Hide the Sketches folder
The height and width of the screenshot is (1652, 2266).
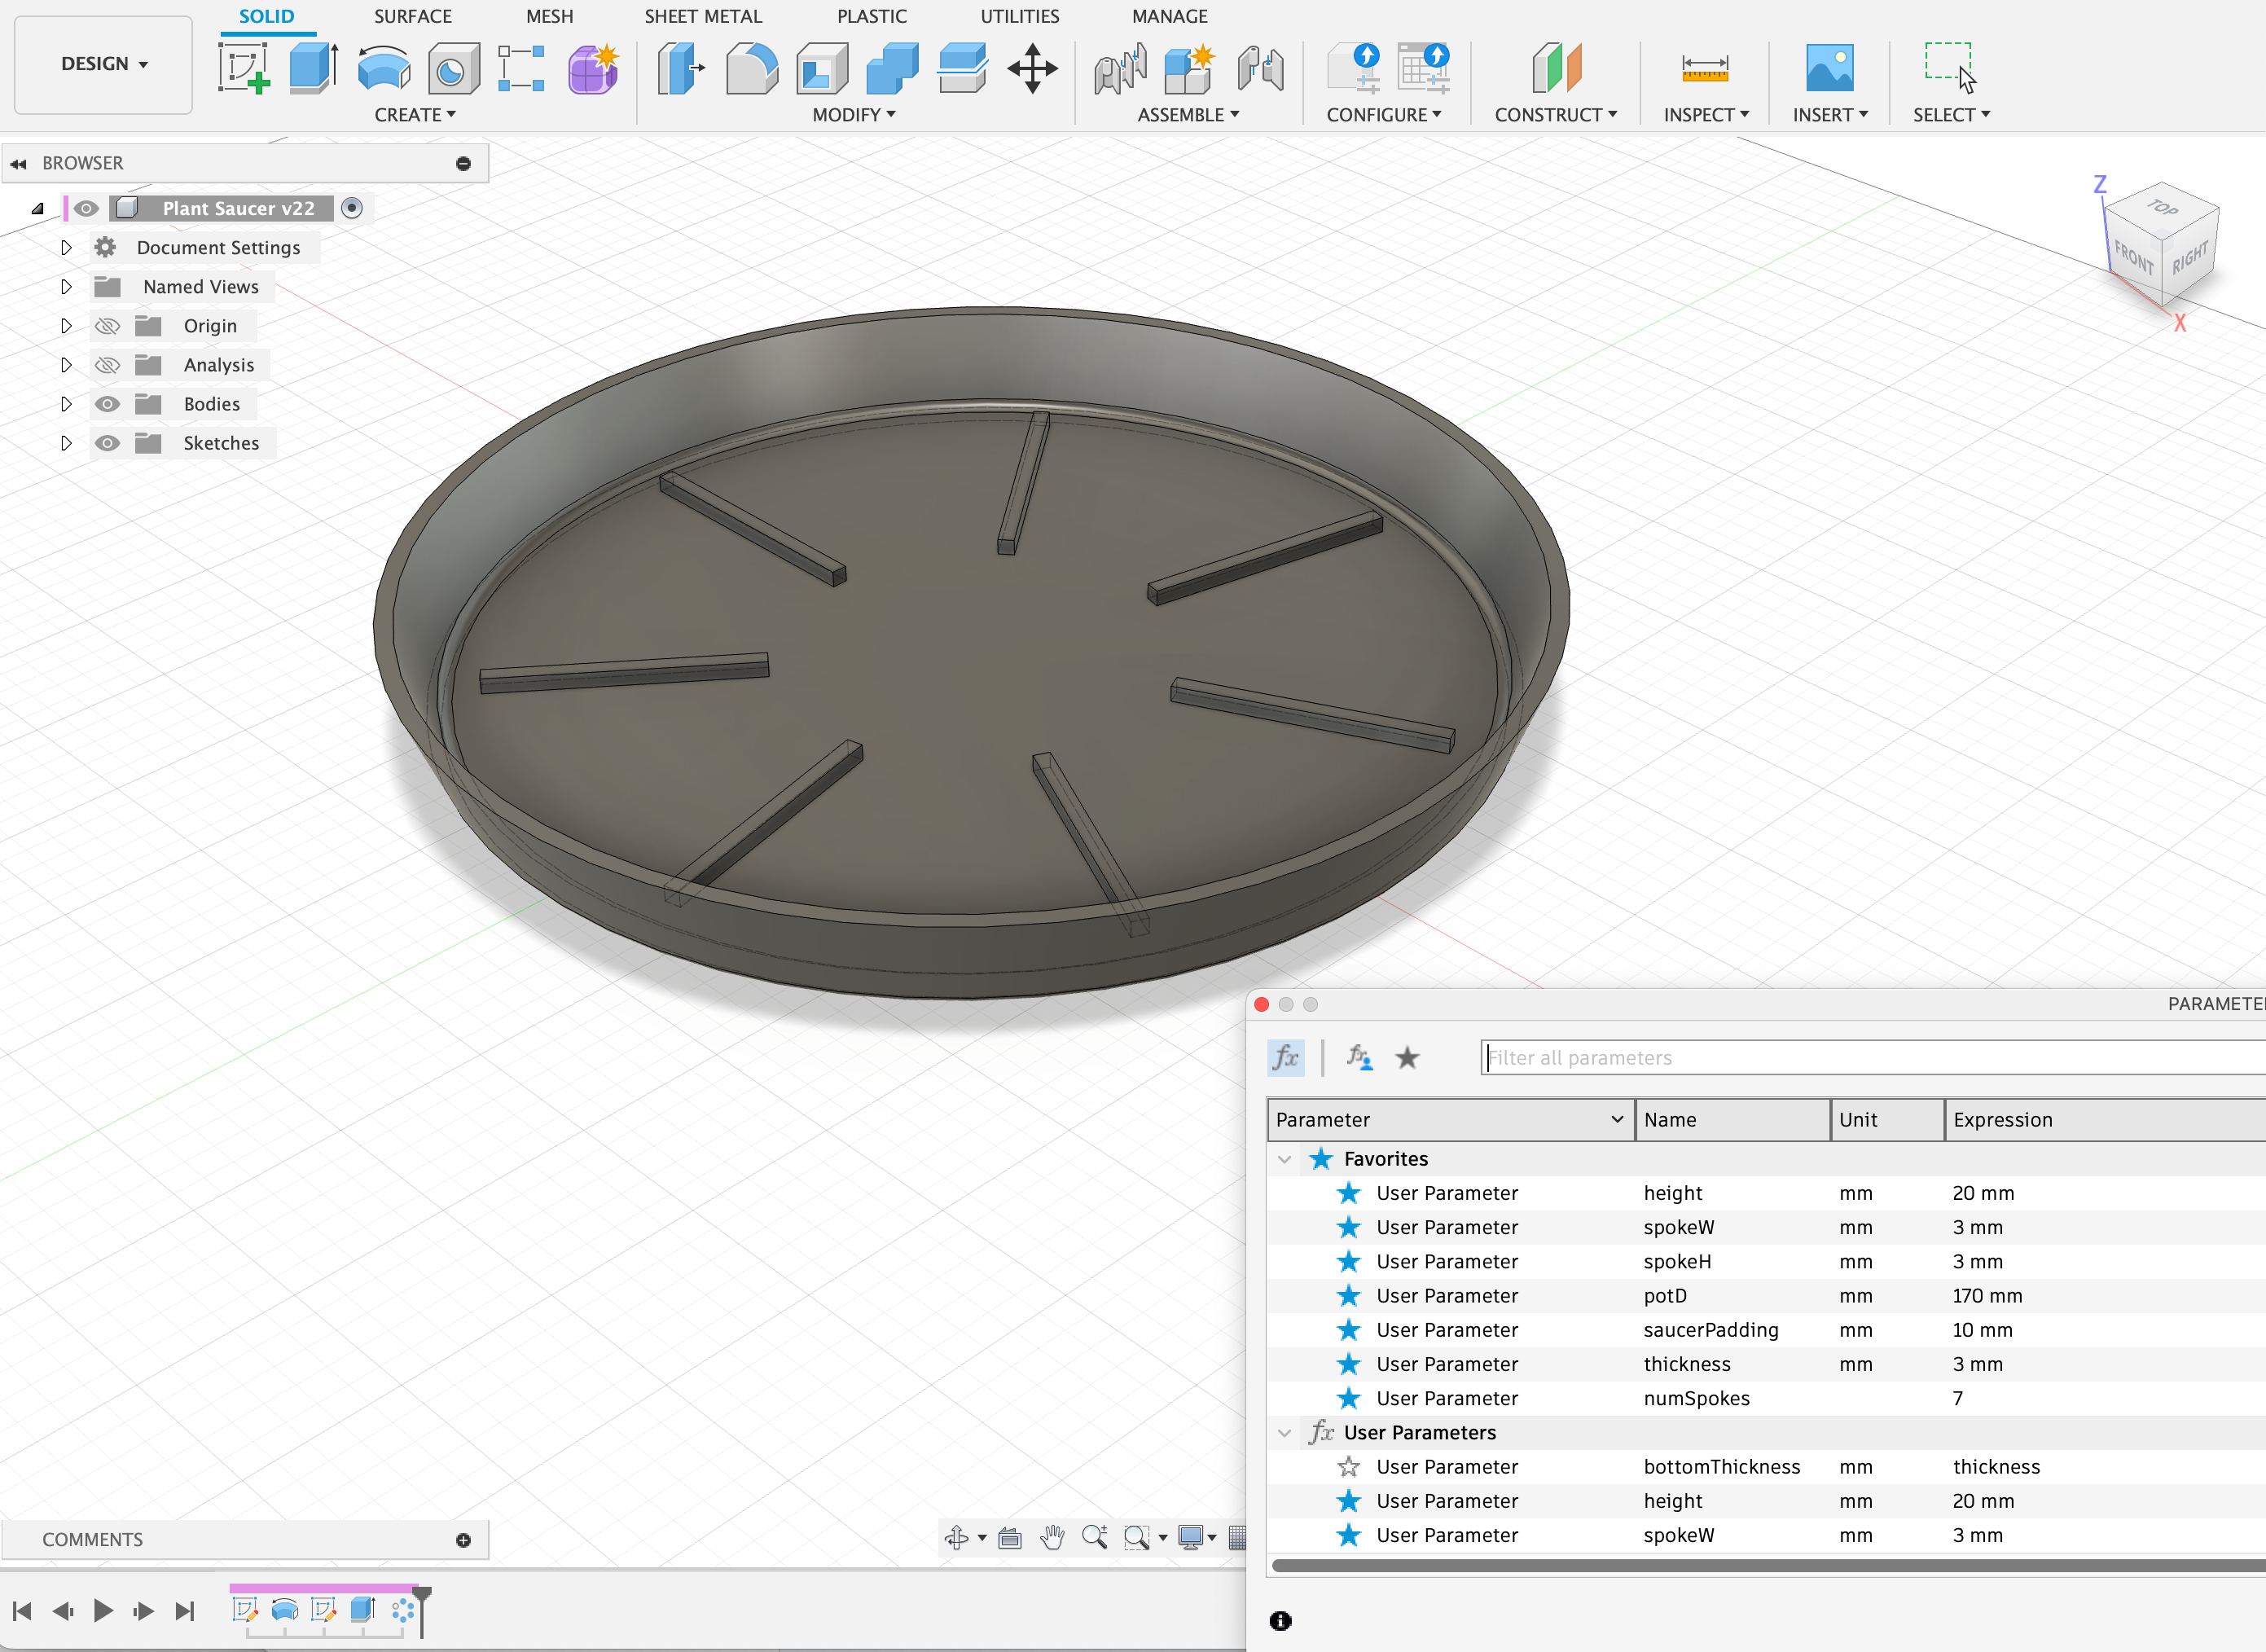107,443
